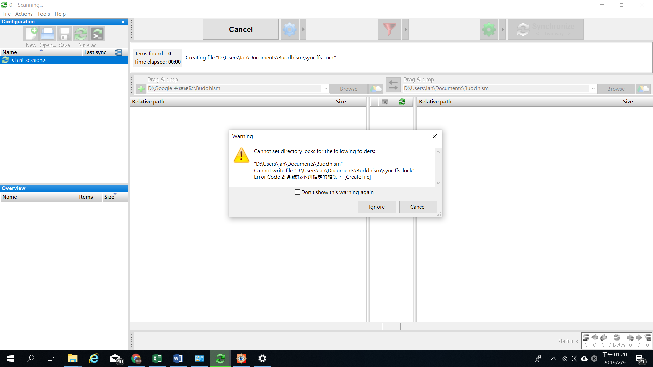Open the Help menu
653x367 pixels.
click(x=60, y=14)
